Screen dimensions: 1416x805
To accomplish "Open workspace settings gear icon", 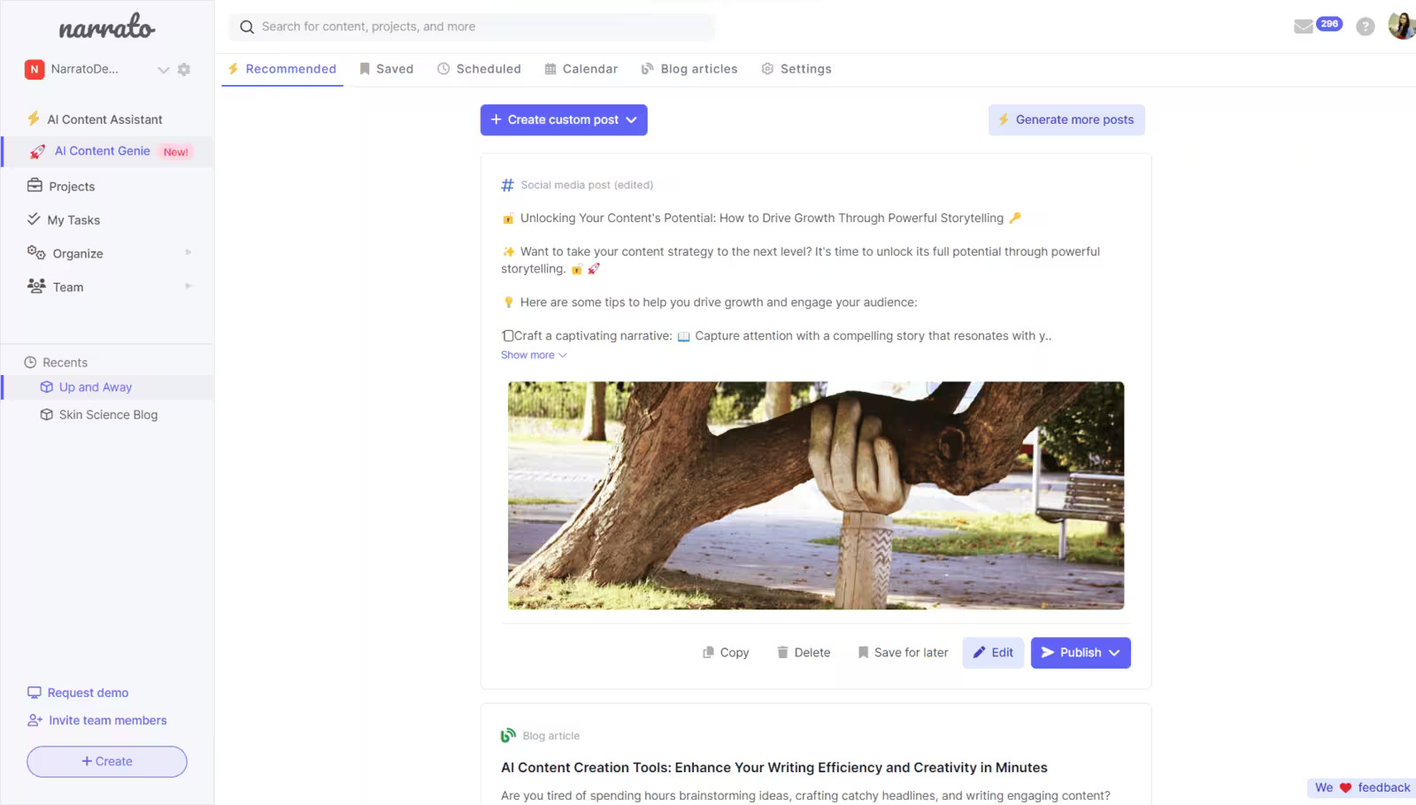I will (184, 69).
